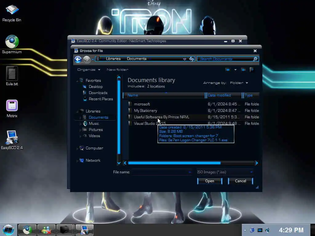Switch to Supermium in the taskbar
Viewport: 315px width, 236px height.
(x=27, y=230)
